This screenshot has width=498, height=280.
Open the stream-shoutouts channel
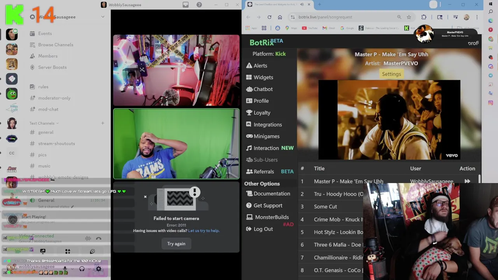coord(56,143)
